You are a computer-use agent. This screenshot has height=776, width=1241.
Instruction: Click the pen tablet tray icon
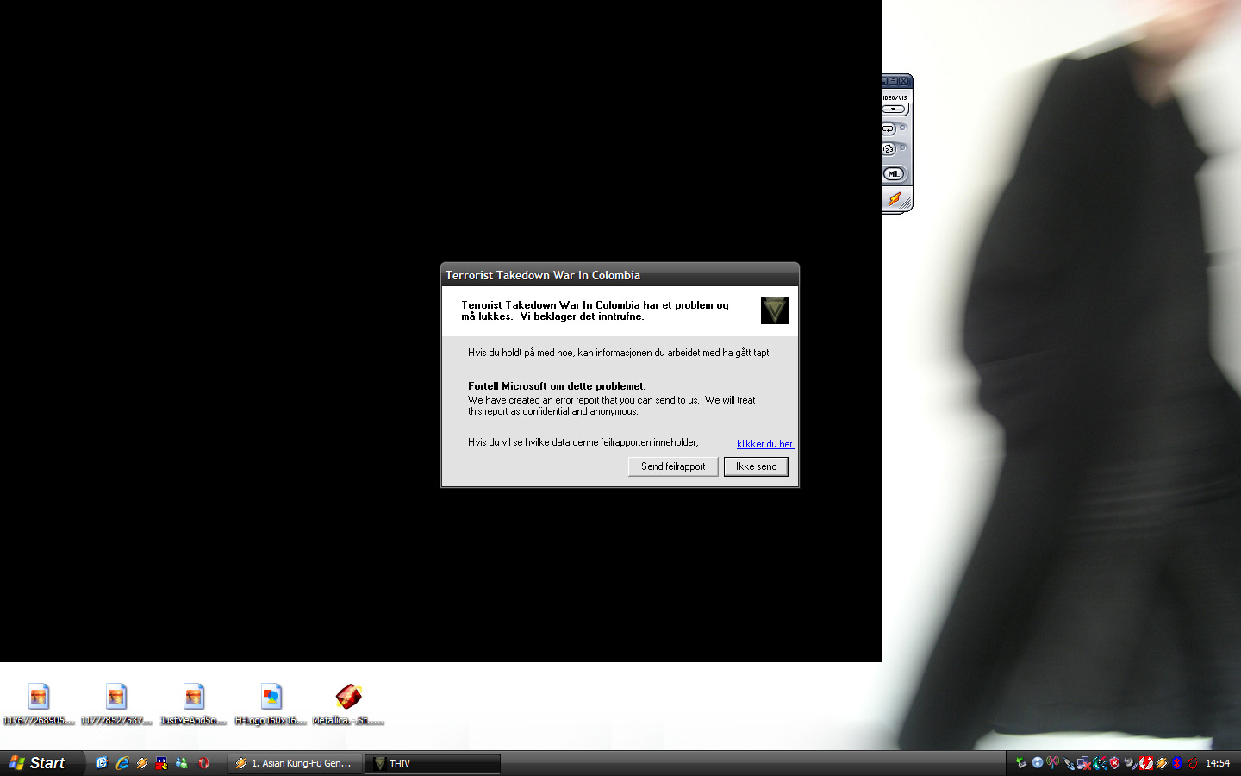point(1069,763)
